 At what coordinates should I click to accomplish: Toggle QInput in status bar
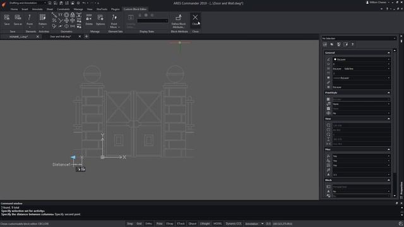(x=192, y=224)
